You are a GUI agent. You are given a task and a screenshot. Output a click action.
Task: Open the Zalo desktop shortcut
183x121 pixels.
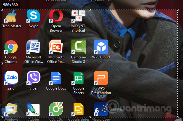pos(11,78)
